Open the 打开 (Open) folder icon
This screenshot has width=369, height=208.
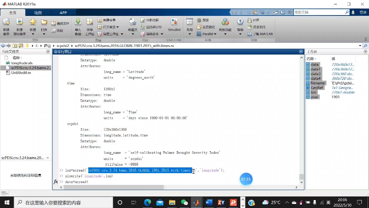44,23
